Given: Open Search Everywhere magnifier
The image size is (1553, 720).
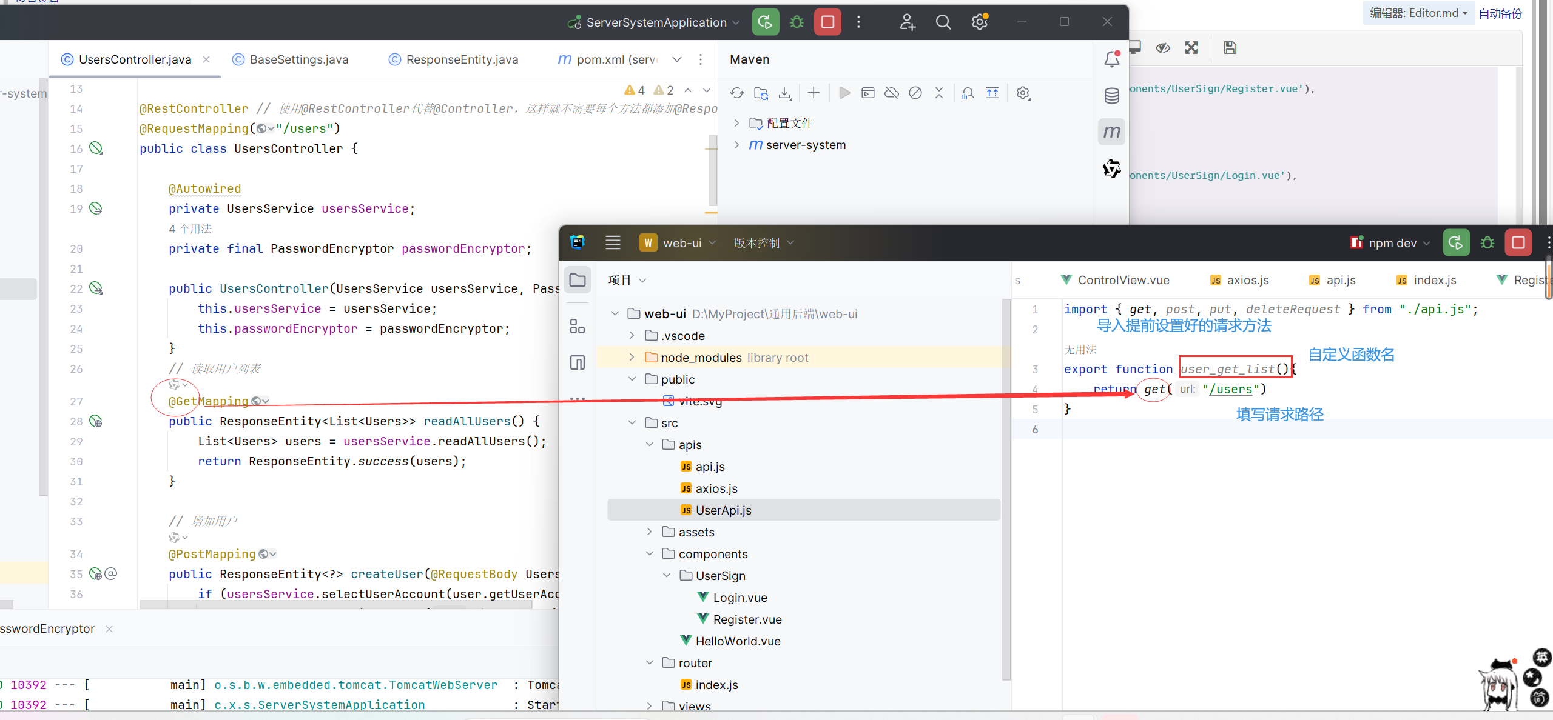Looking at the screenshot, I should [x=943, y=22].
